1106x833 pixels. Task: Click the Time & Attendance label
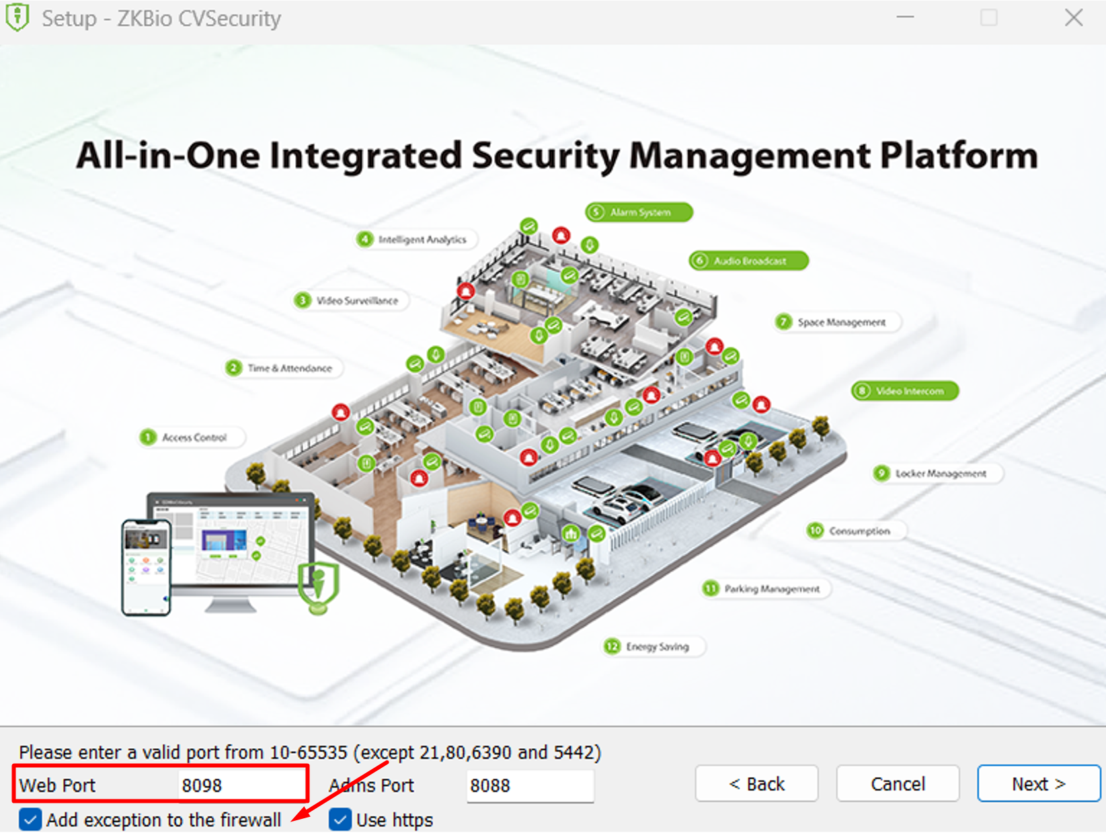284,368
